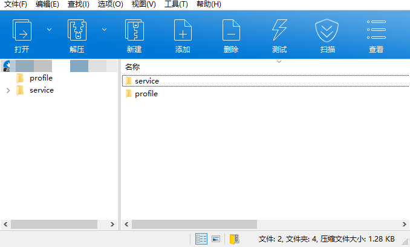
Task: Open the 帮助(H) menu
Action: (209, 4)
